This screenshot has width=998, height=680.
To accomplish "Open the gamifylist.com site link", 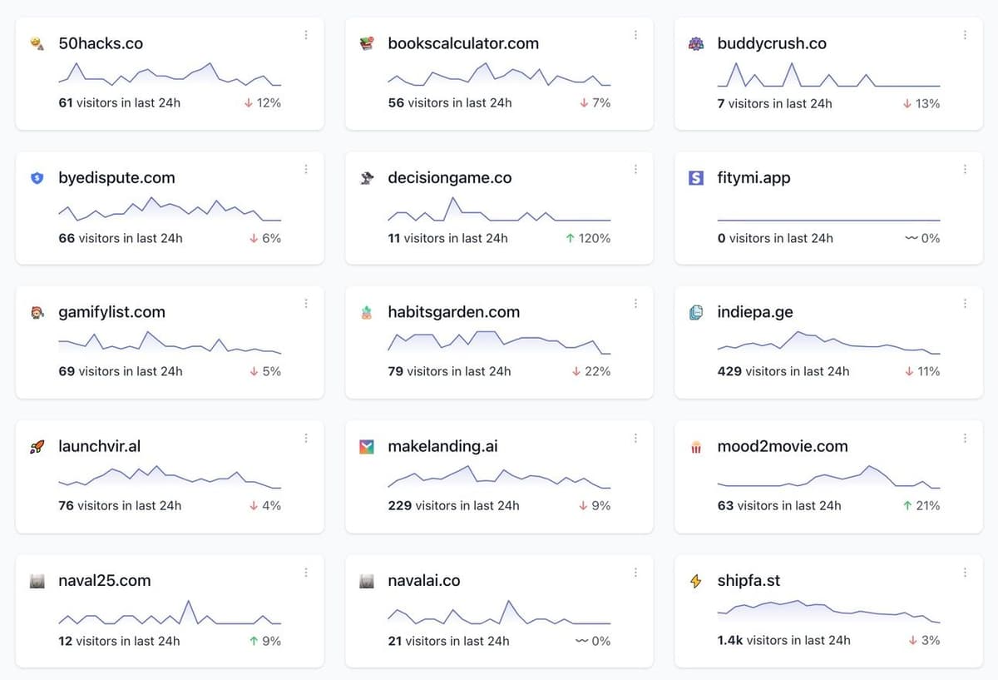I will click(111, 312).
